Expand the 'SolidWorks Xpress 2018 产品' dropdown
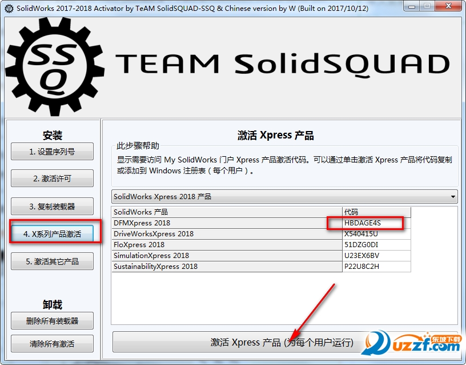Screen dimensions: 466x365 click(x=284, y=196)
